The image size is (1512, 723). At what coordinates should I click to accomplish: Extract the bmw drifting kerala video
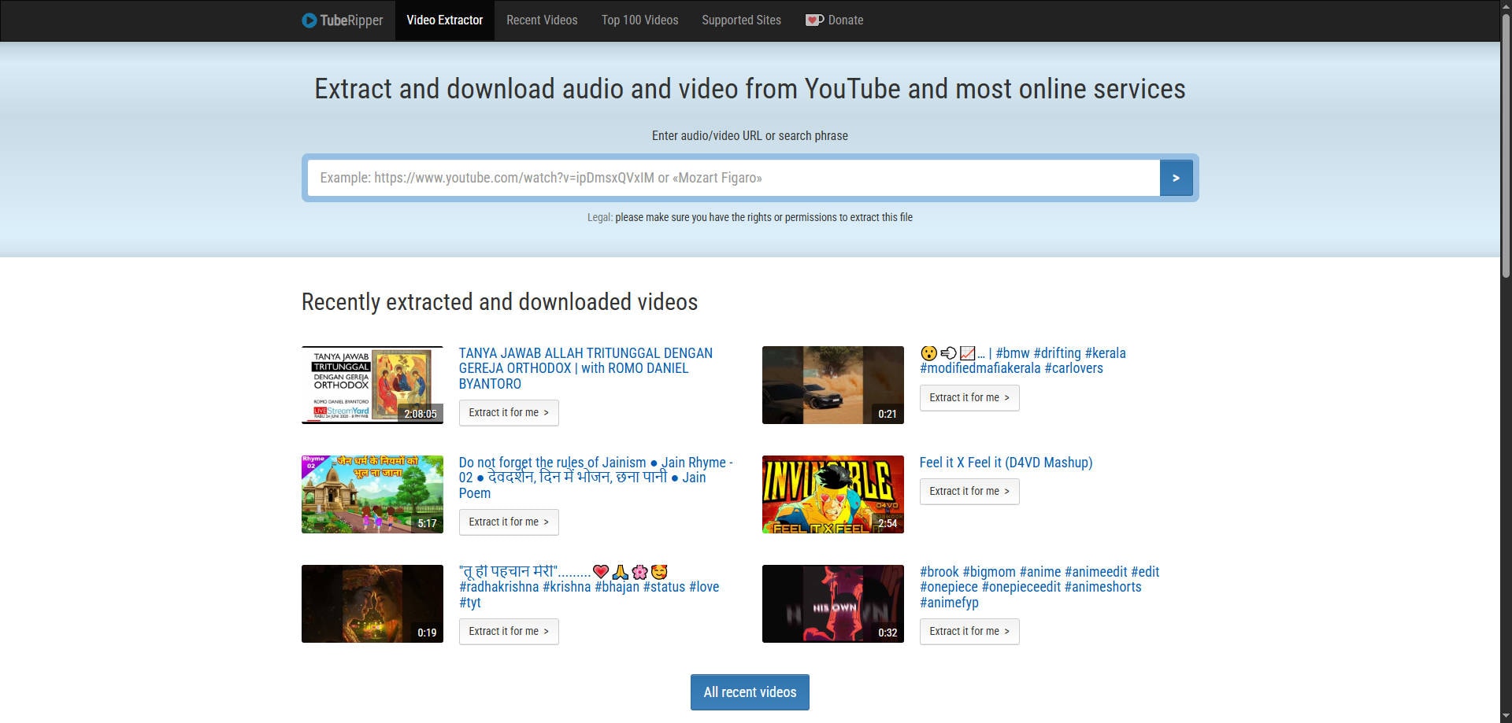969,398
